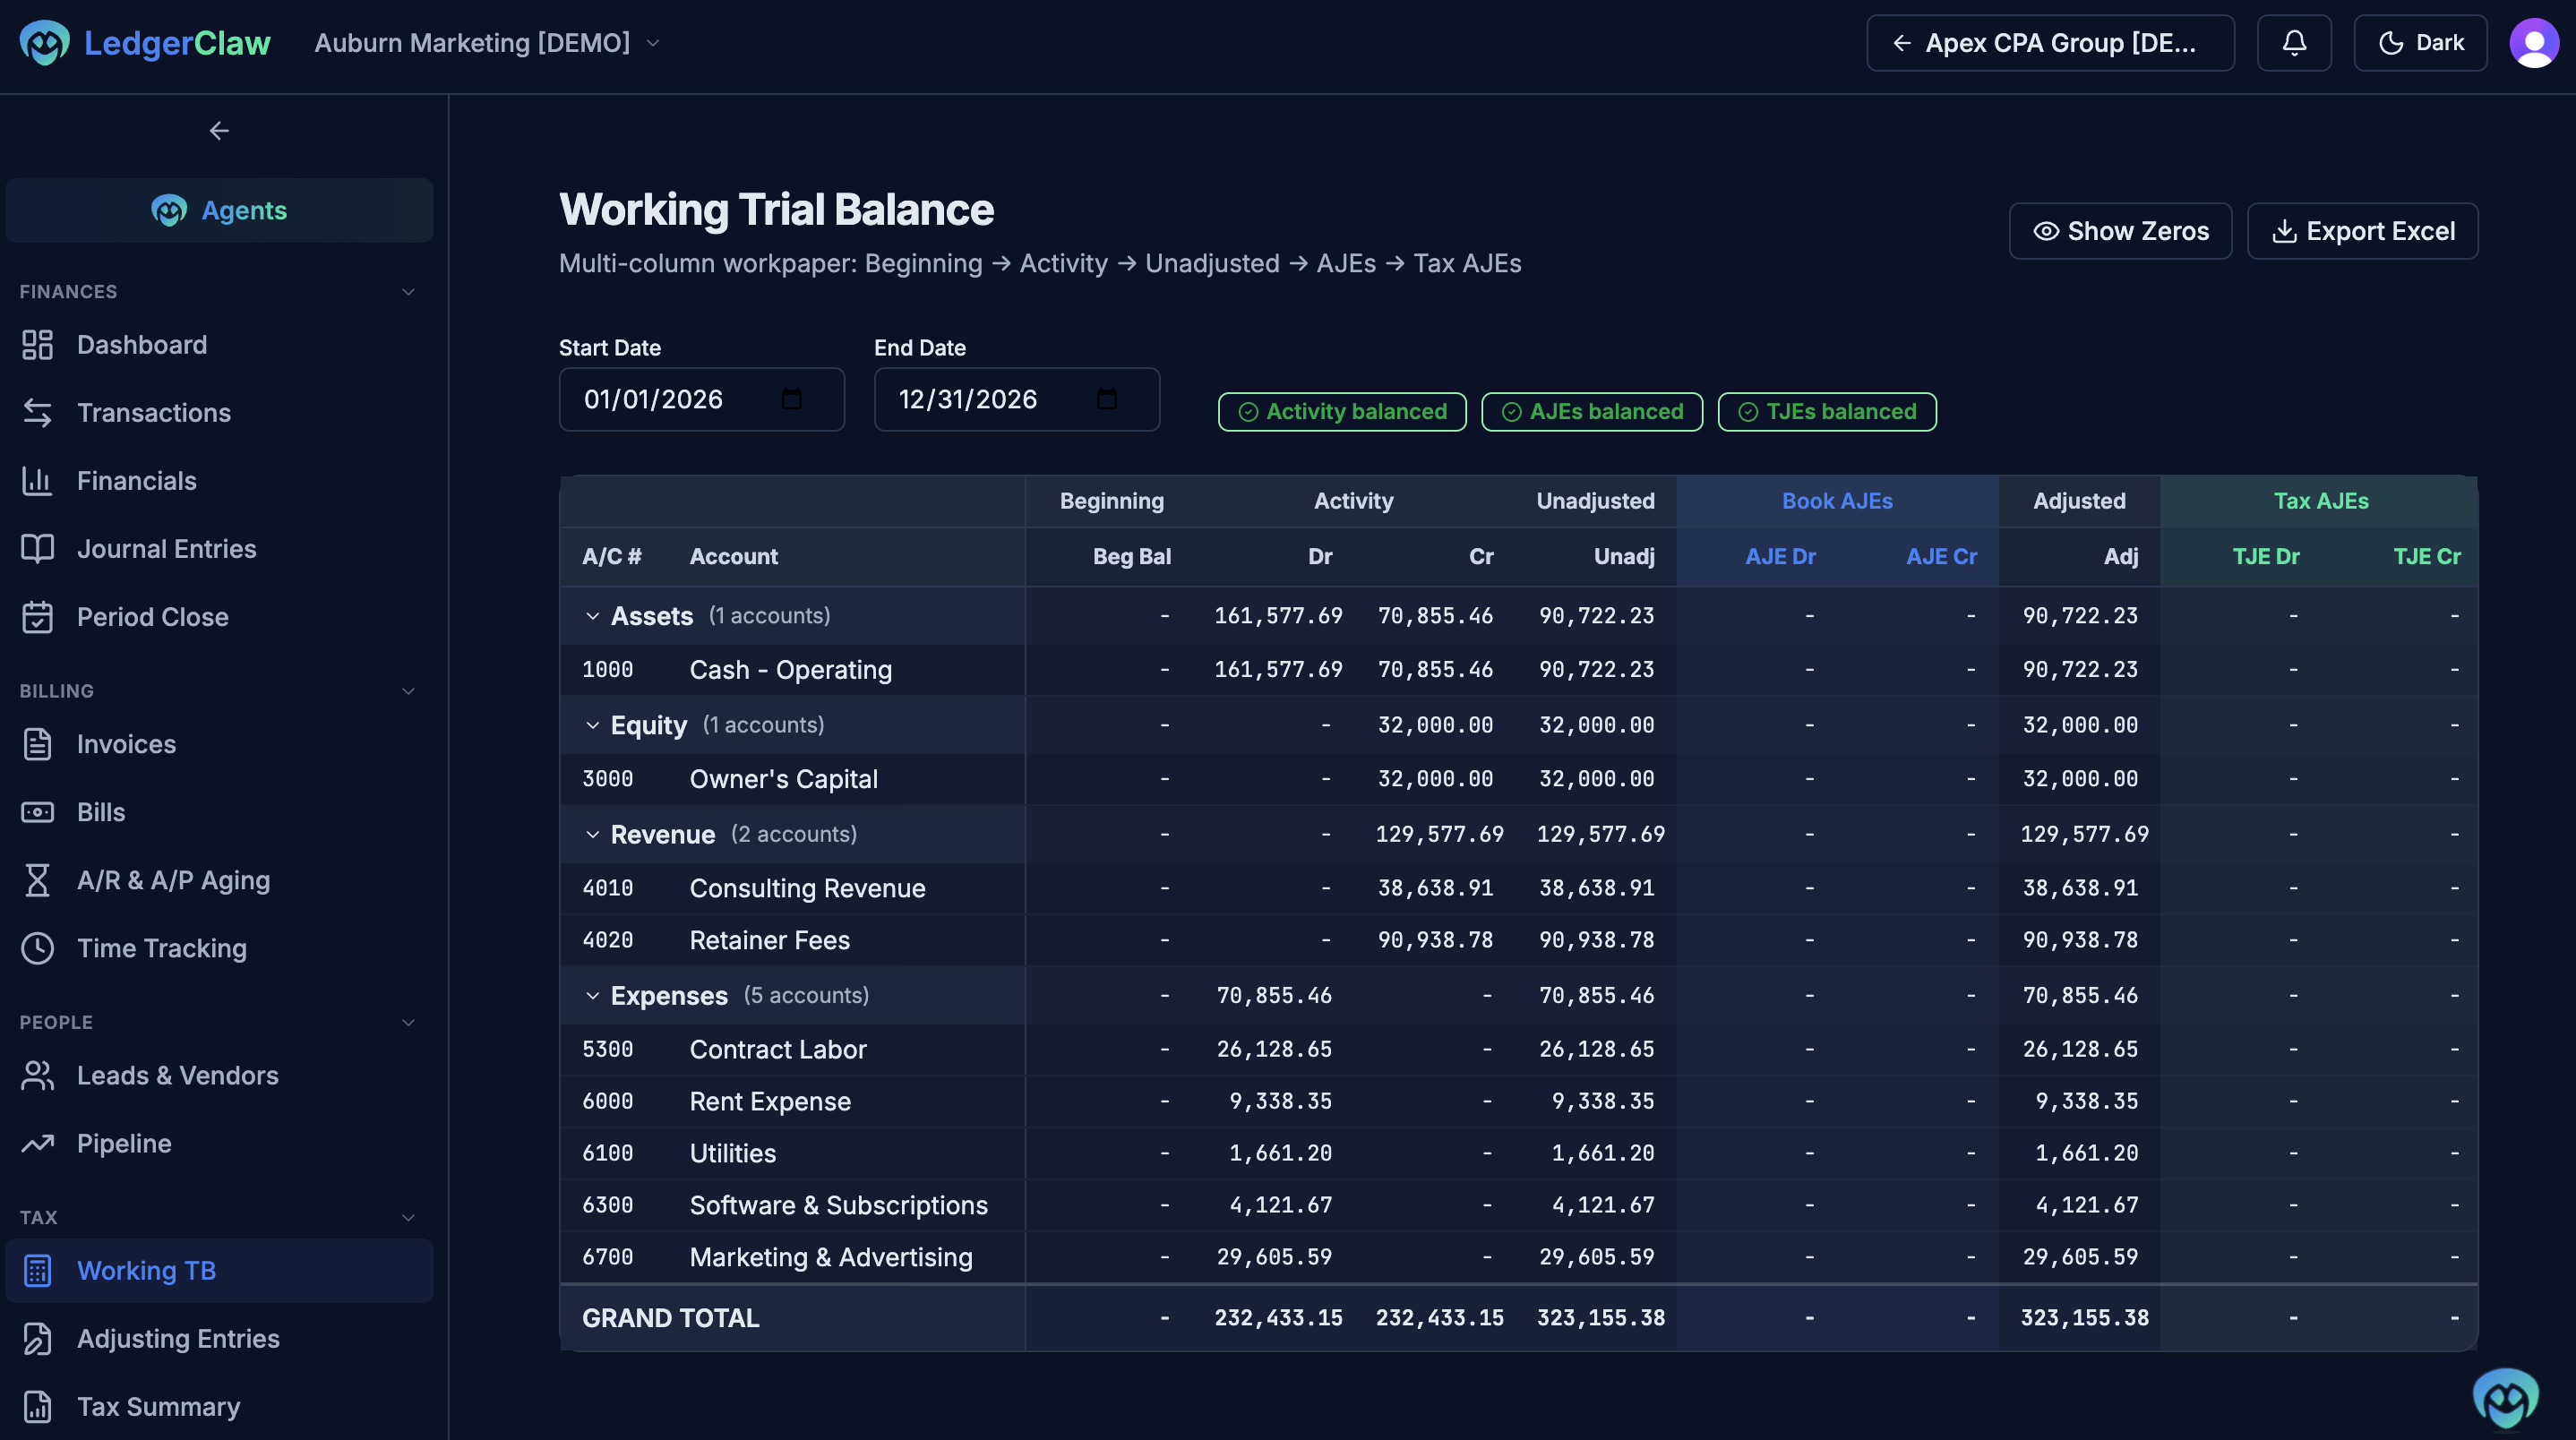Click the Period Close calendar icon

[x=37, y=617]
